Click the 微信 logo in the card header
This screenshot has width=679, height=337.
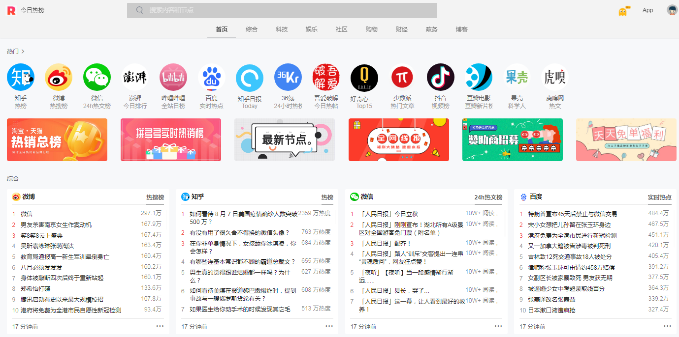click(x=355, y=197)
